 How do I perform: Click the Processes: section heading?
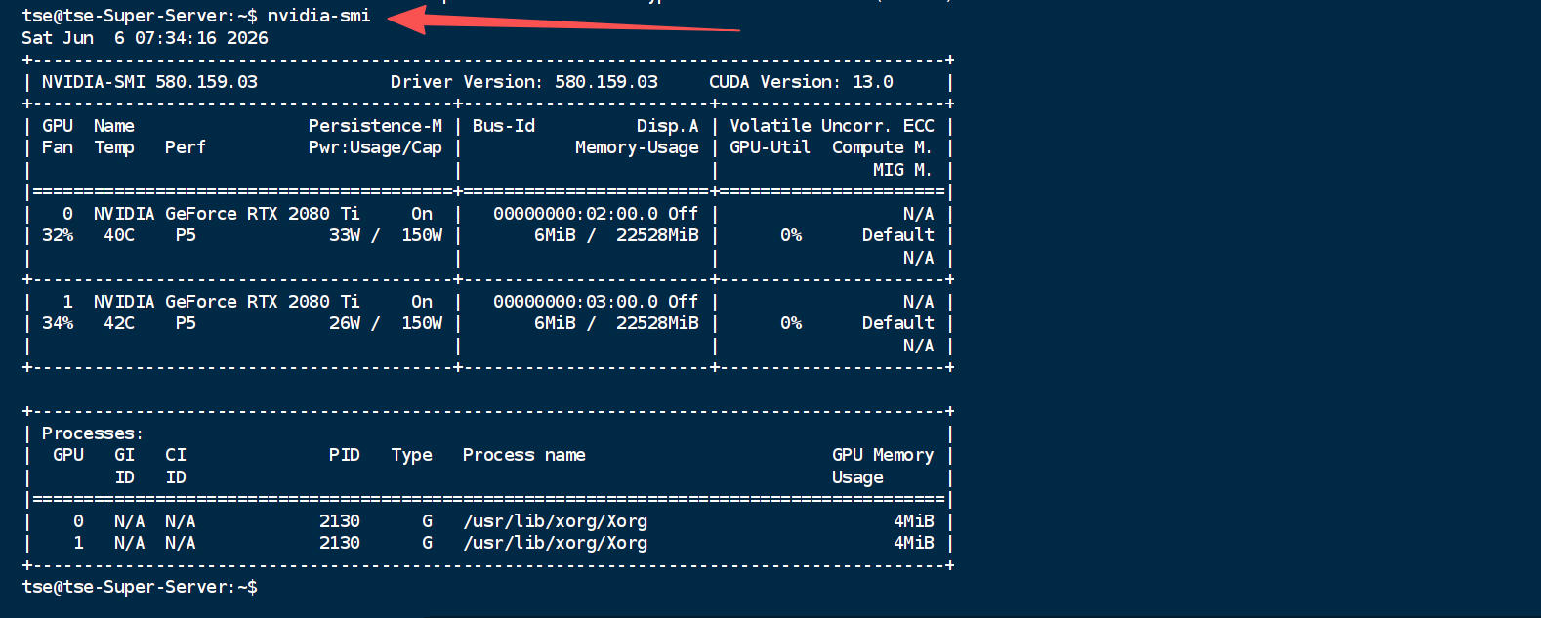pyautogui.click(x=93, y=433)
